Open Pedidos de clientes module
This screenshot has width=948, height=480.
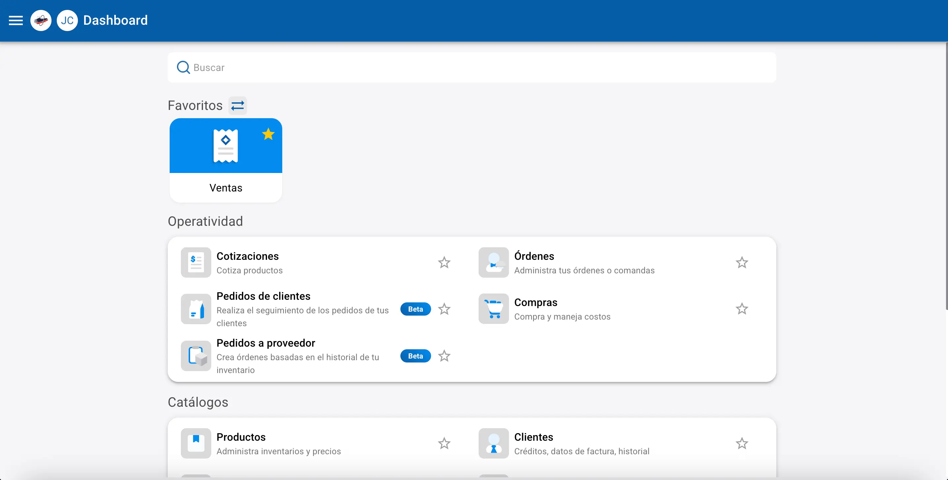(263, 296)
